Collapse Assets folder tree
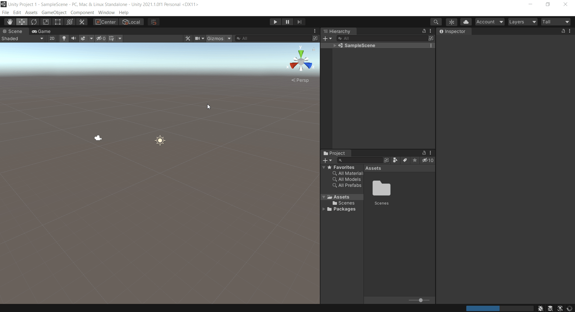This screenshot has width=575, height=312. 324,197
